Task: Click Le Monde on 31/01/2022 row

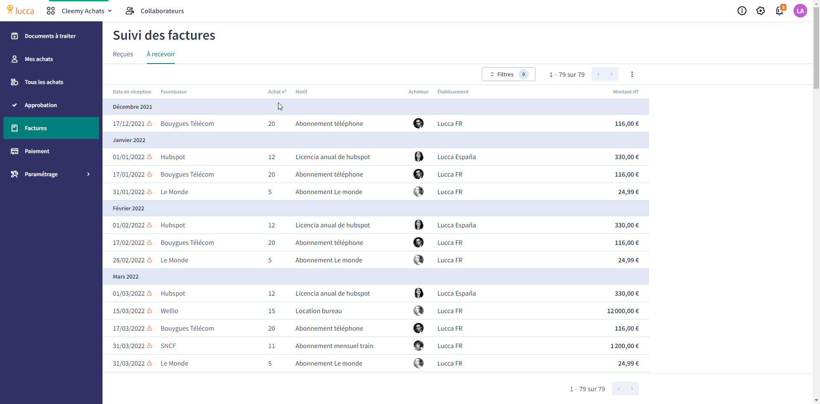Action: (x=174, y=192)
